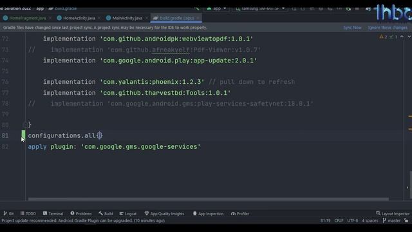
Task: Open the samsung device selector dropdown
Action: pyautogui.click(x=260, y=8)
